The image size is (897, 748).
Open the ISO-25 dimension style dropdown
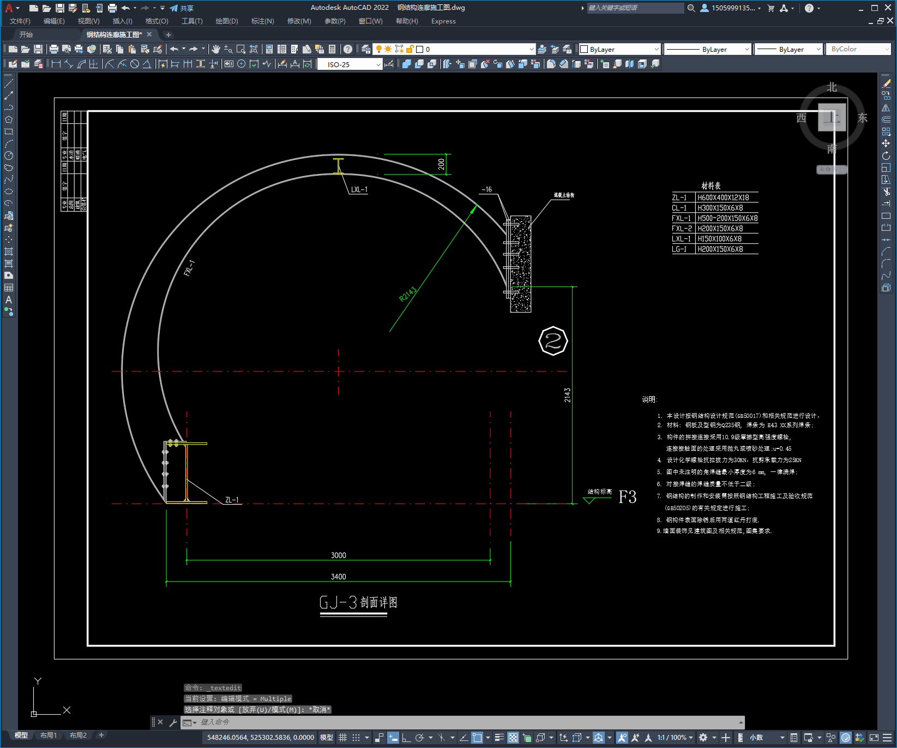point(350,64)
